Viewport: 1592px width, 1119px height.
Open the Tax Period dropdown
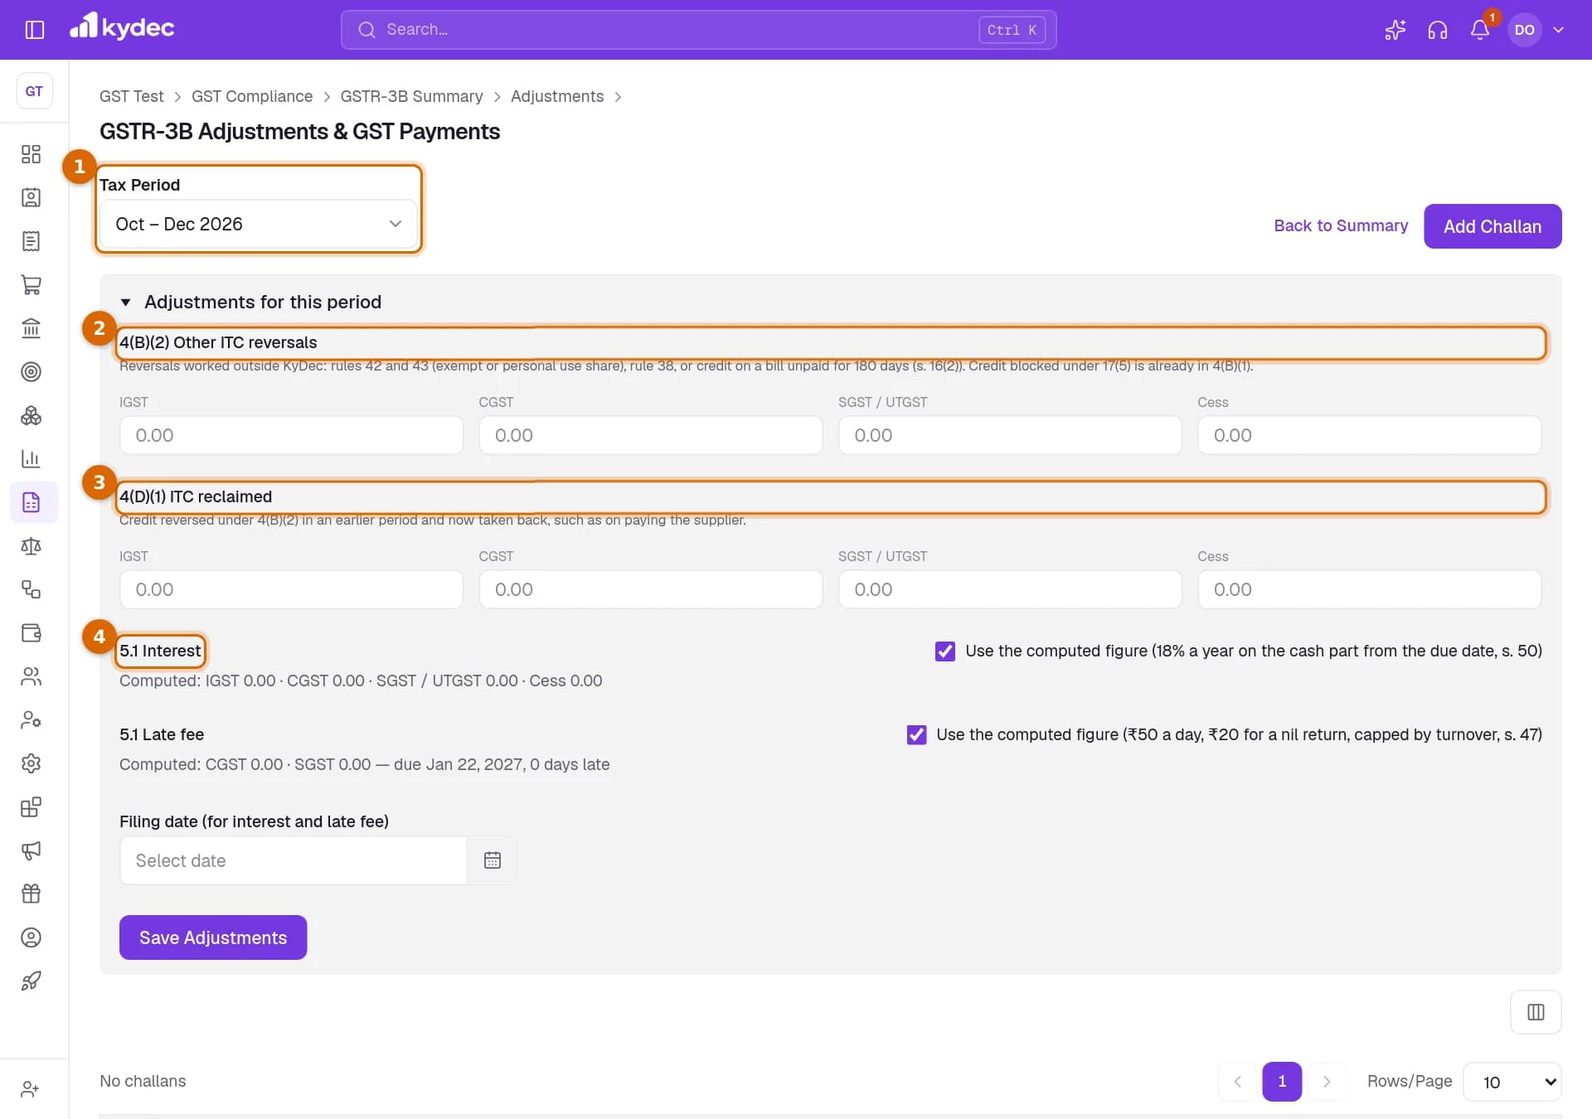click(x=259, y=224)
